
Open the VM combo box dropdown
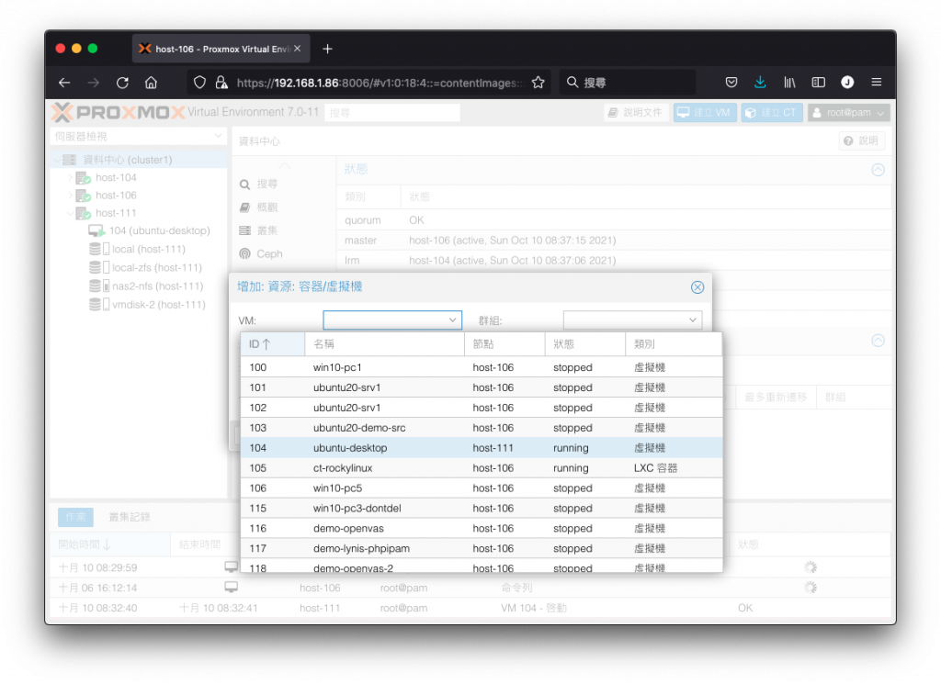coord(452,320)
